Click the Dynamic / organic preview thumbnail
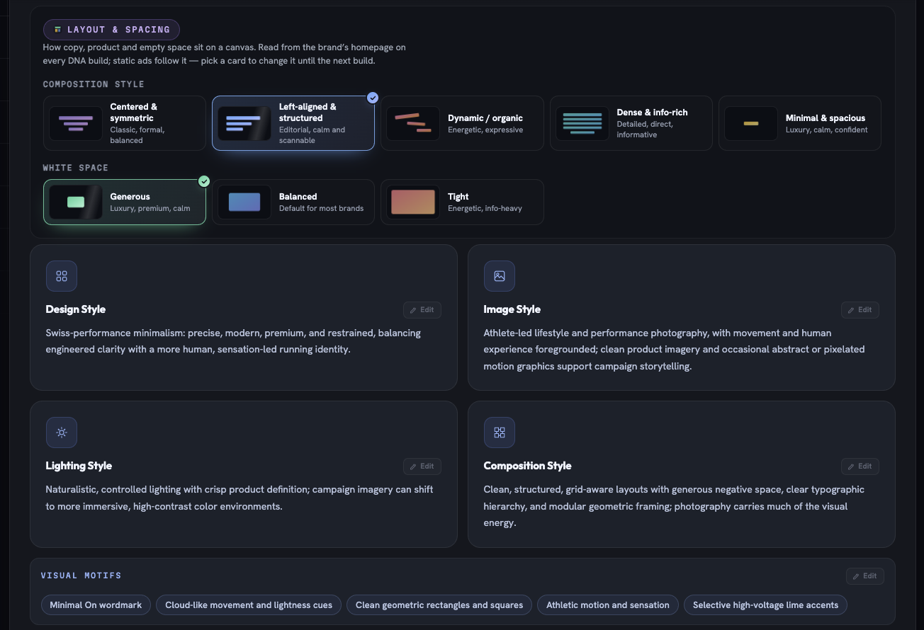Screen dimensions: 924x630 (x=414, y=123)
